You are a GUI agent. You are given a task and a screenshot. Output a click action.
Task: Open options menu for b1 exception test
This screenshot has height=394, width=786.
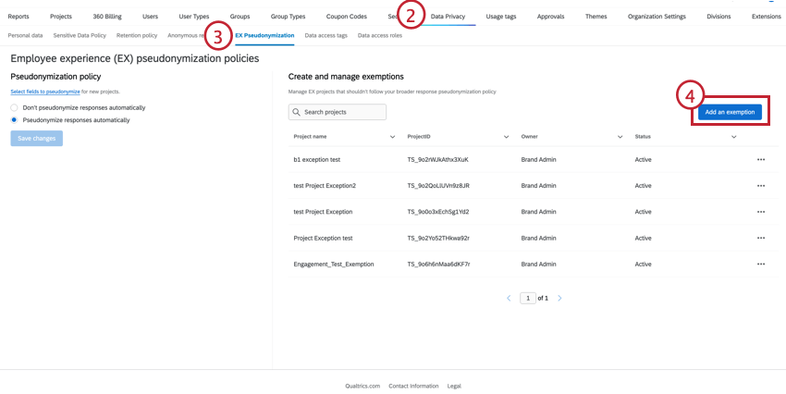[x=761, y=159]
